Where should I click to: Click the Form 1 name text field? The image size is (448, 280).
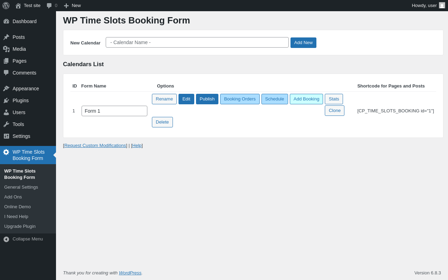(x=114, y=111)
